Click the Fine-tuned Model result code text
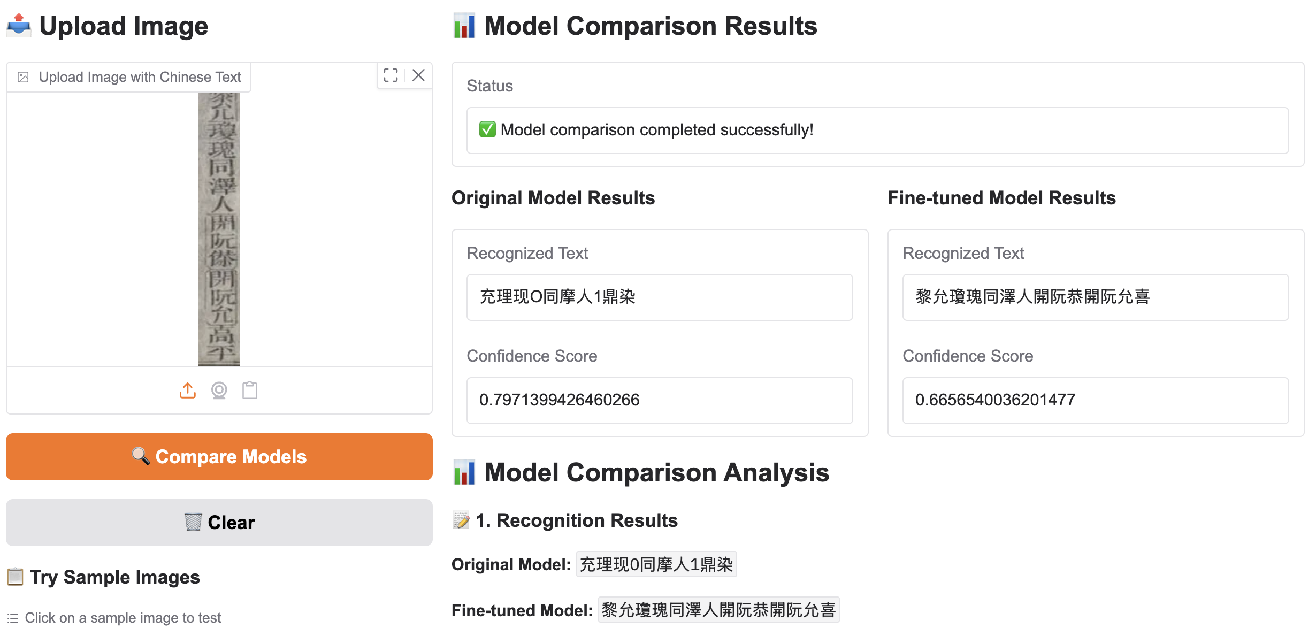1316x628 pixels. point(718,610)
